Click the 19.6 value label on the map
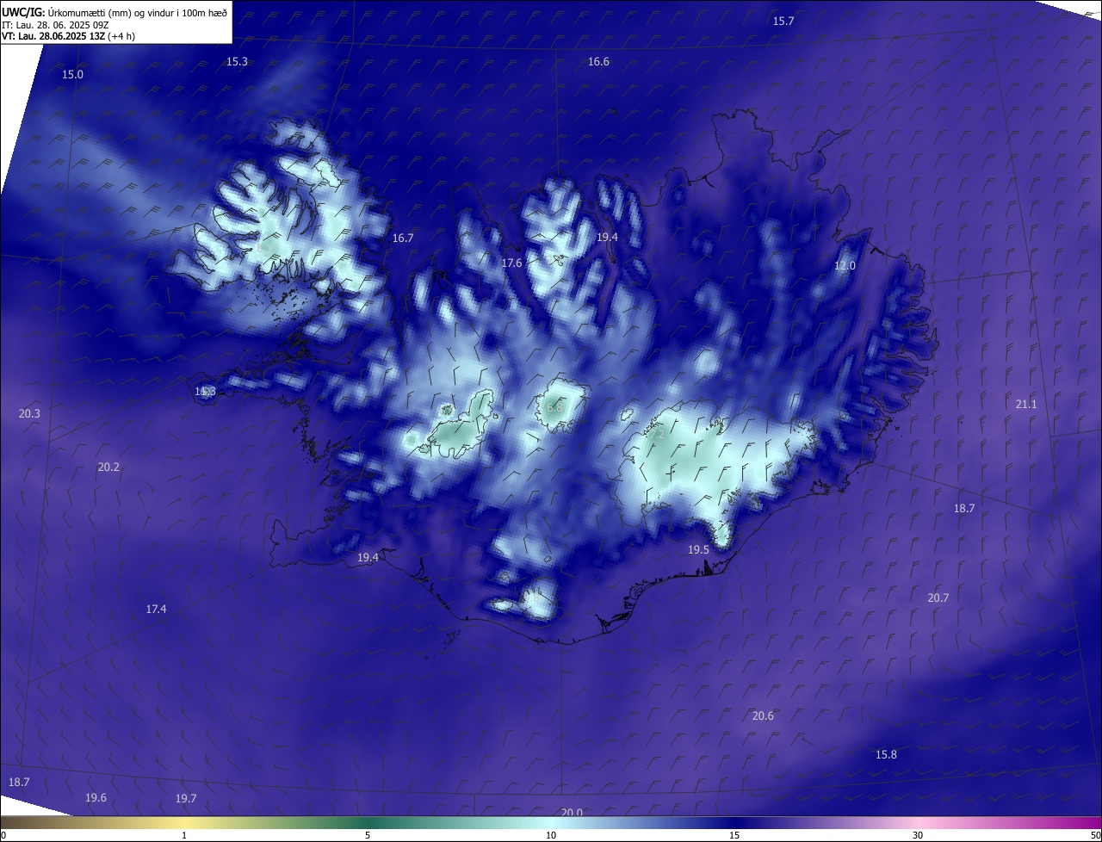 click(96, 798)
